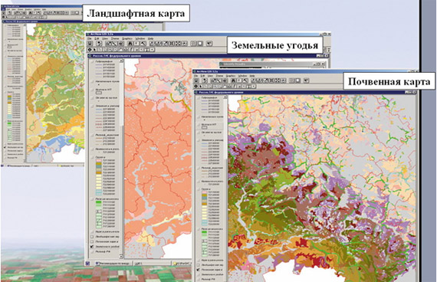Click Query Builder hammer icon in Земельные угодья window

tap(143, 44)
